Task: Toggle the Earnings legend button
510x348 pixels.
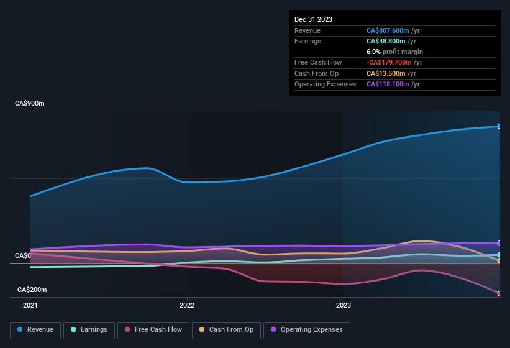Action: (89, 330)
